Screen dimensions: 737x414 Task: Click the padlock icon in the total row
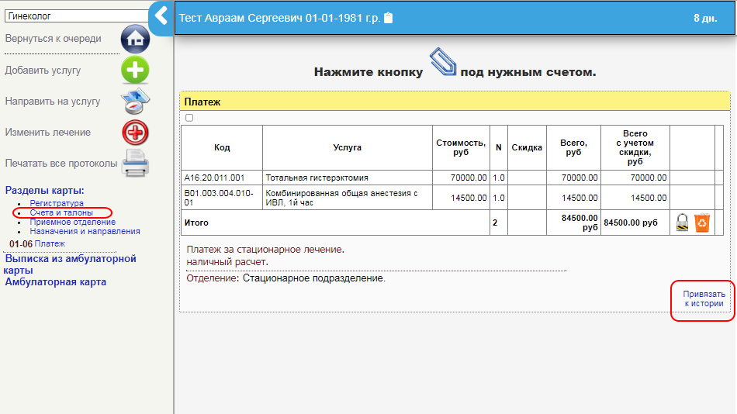pos(682,223)
